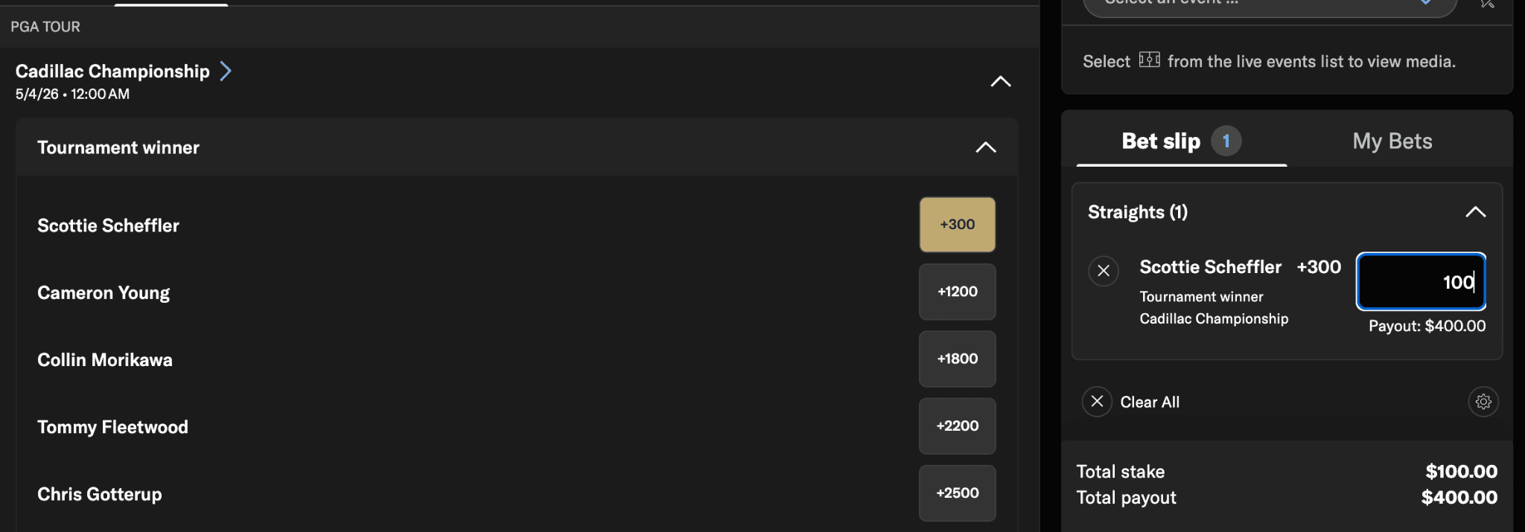This screenshot has height=532, width=1525.
Task: Select Tommy Fleetwood +2200 odds
Action: click(957, 426)
